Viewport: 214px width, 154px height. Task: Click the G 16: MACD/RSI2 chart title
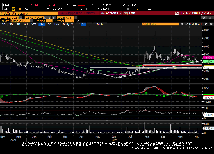coord(196,13)
